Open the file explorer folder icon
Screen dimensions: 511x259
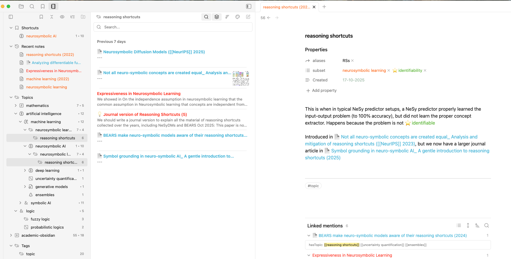click(21, 6)
